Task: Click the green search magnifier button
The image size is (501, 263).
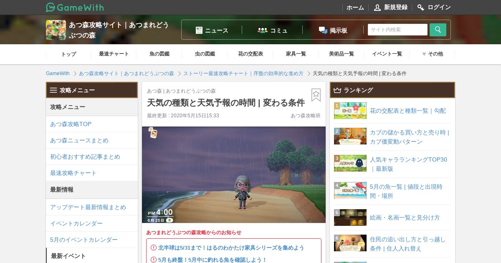Action: click(438, 30)
